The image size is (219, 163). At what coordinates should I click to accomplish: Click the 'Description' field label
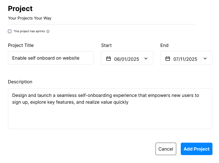click(20, 82)
